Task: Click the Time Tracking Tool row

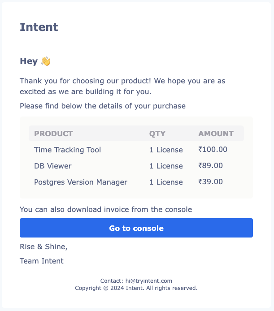Action: point(136,150)
